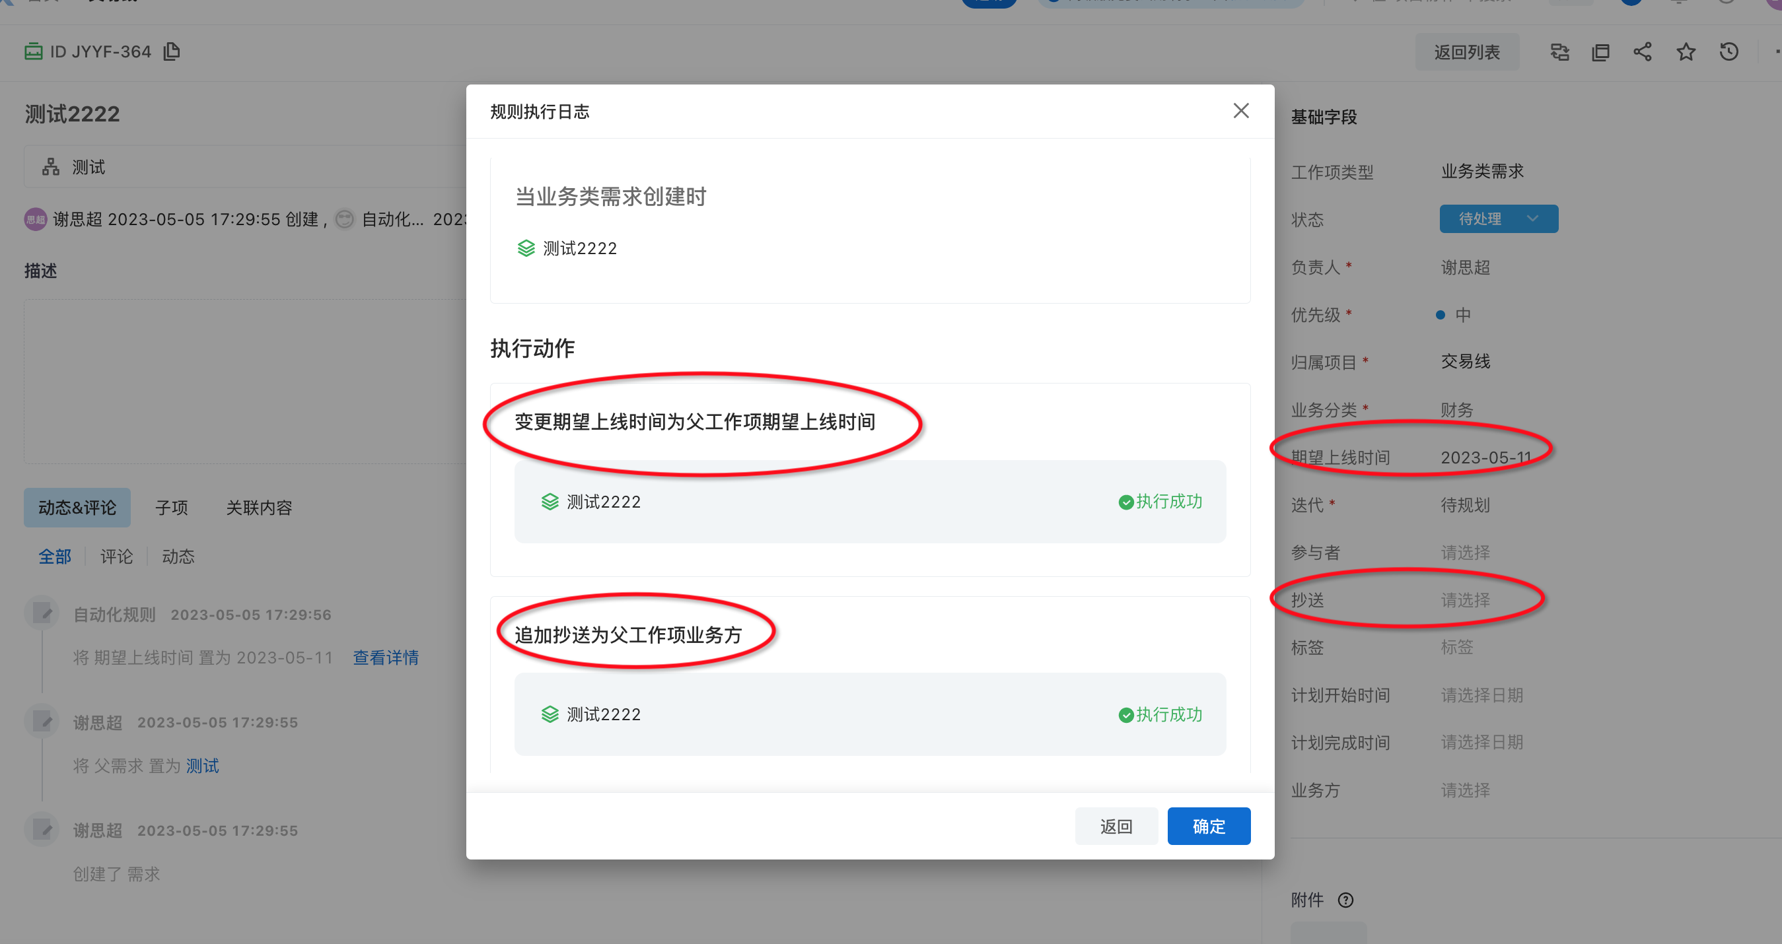Click the 计划开始时间 date field
This screenshot has width=1782, height=944.
tap(1481, 694)
